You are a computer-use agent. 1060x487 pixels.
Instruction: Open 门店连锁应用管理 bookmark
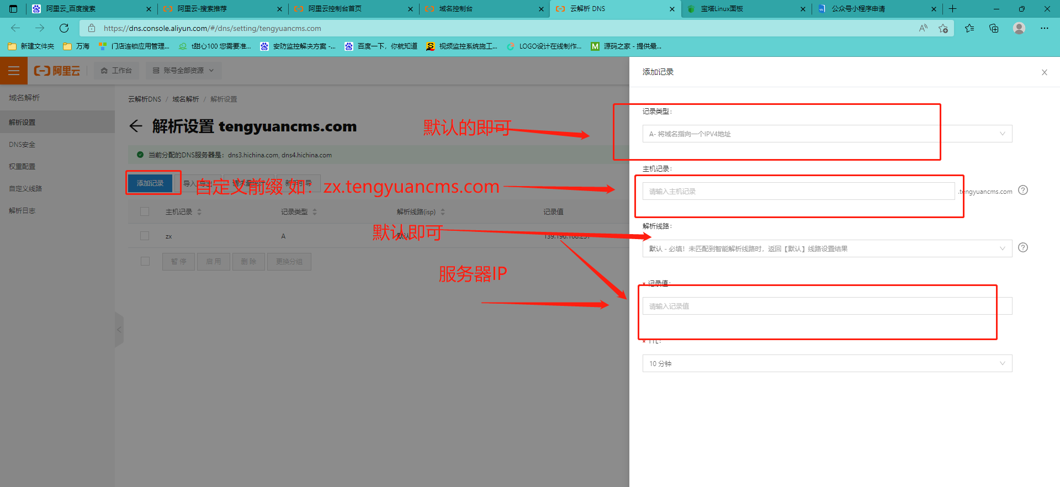[x=134, y=46]
